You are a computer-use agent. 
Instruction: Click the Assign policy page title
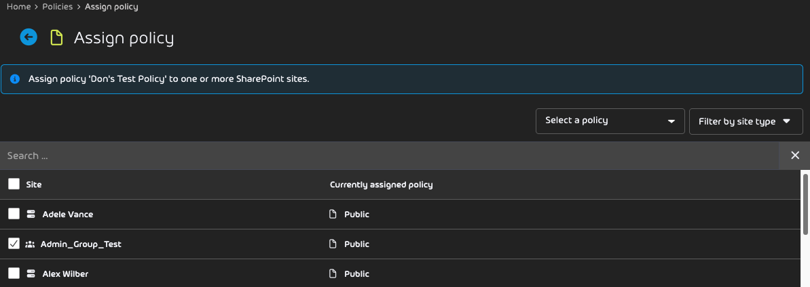[x=124, y=38]
